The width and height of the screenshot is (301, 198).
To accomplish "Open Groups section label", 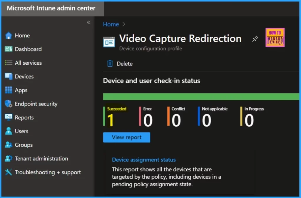I will coord(24,145).
